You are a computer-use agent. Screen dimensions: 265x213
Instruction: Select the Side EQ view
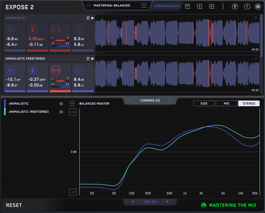[204, 103]
